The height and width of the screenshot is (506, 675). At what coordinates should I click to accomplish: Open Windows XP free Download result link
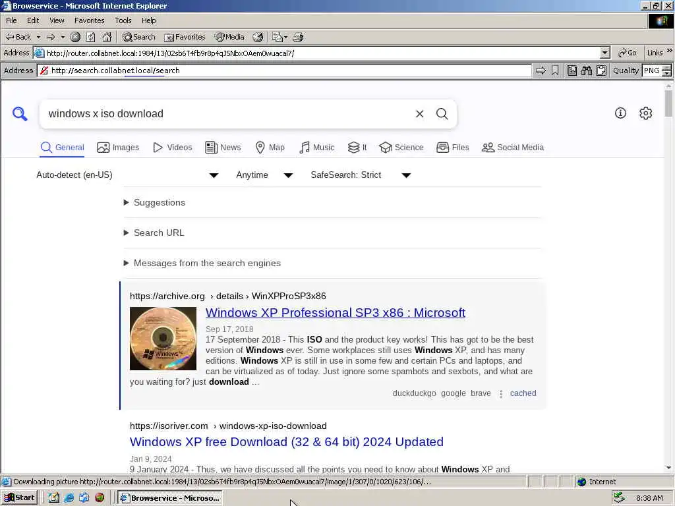287,442
